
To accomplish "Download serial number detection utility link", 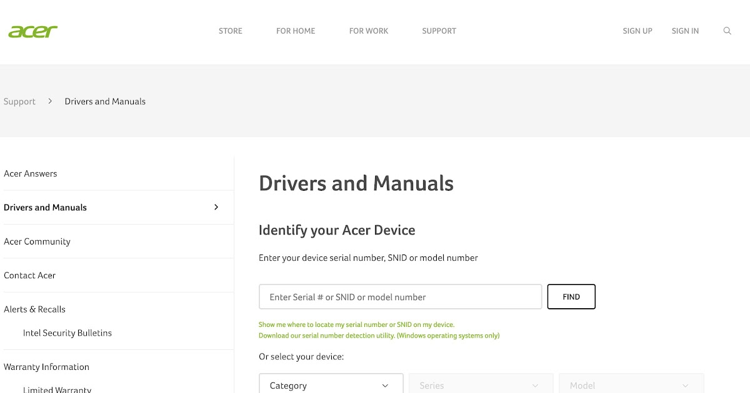I will (x=379, y=336).
